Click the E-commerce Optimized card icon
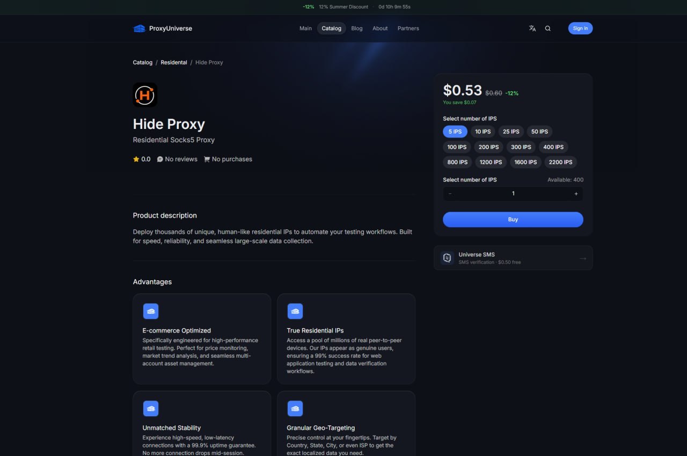Screen dimensions: 687x456 point(151,311)
